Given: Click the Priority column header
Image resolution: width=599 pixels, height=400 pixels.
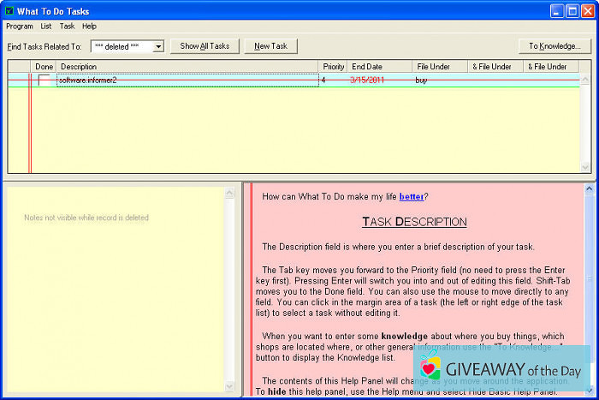Looking at the screenshot, I should [333, 67].
